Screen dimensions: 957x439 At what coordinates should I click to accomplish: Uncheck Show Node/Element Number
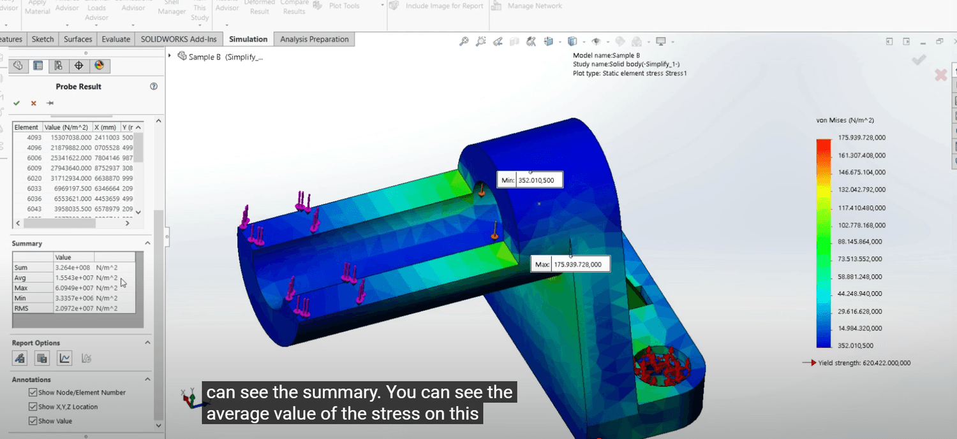33,392
